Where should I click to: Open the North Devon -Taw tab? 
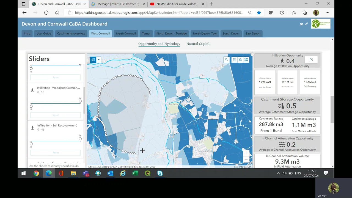[205, 34]
